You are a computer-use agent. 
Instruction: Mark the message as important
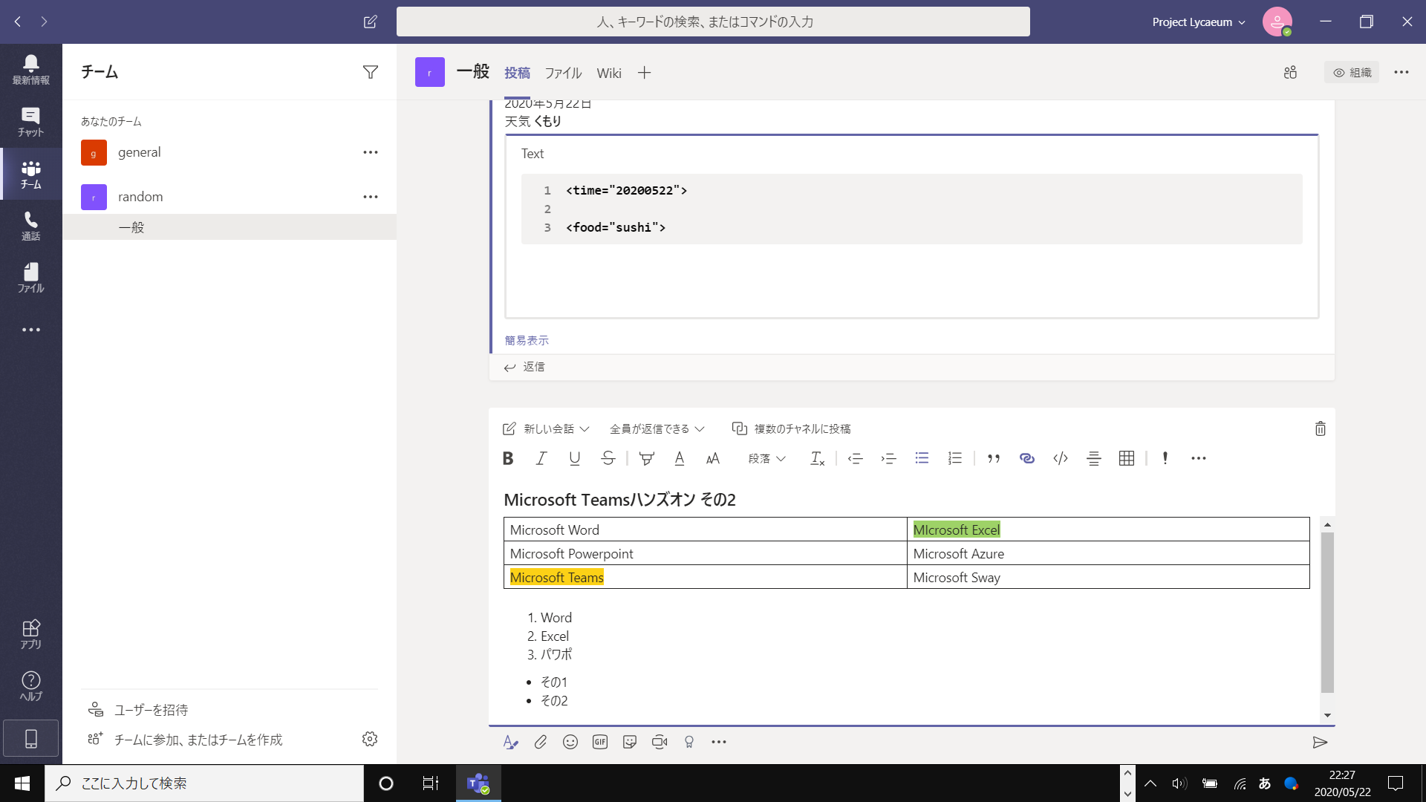(1165, 458)
